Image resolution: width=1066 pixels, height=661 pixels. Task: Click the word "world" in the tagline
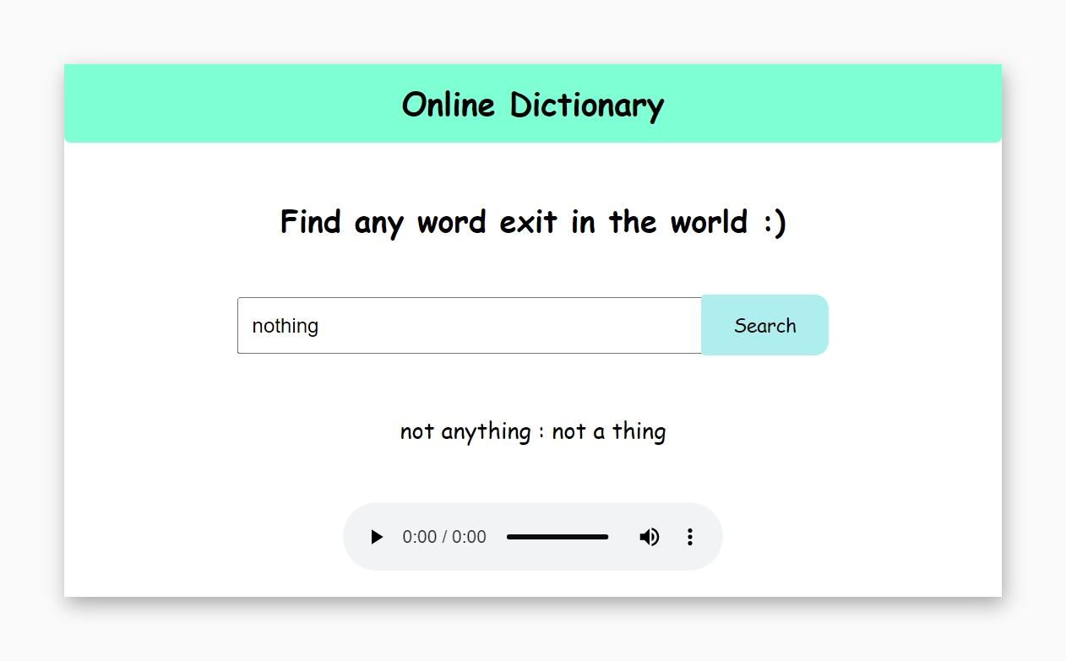[x=709, y=222]
